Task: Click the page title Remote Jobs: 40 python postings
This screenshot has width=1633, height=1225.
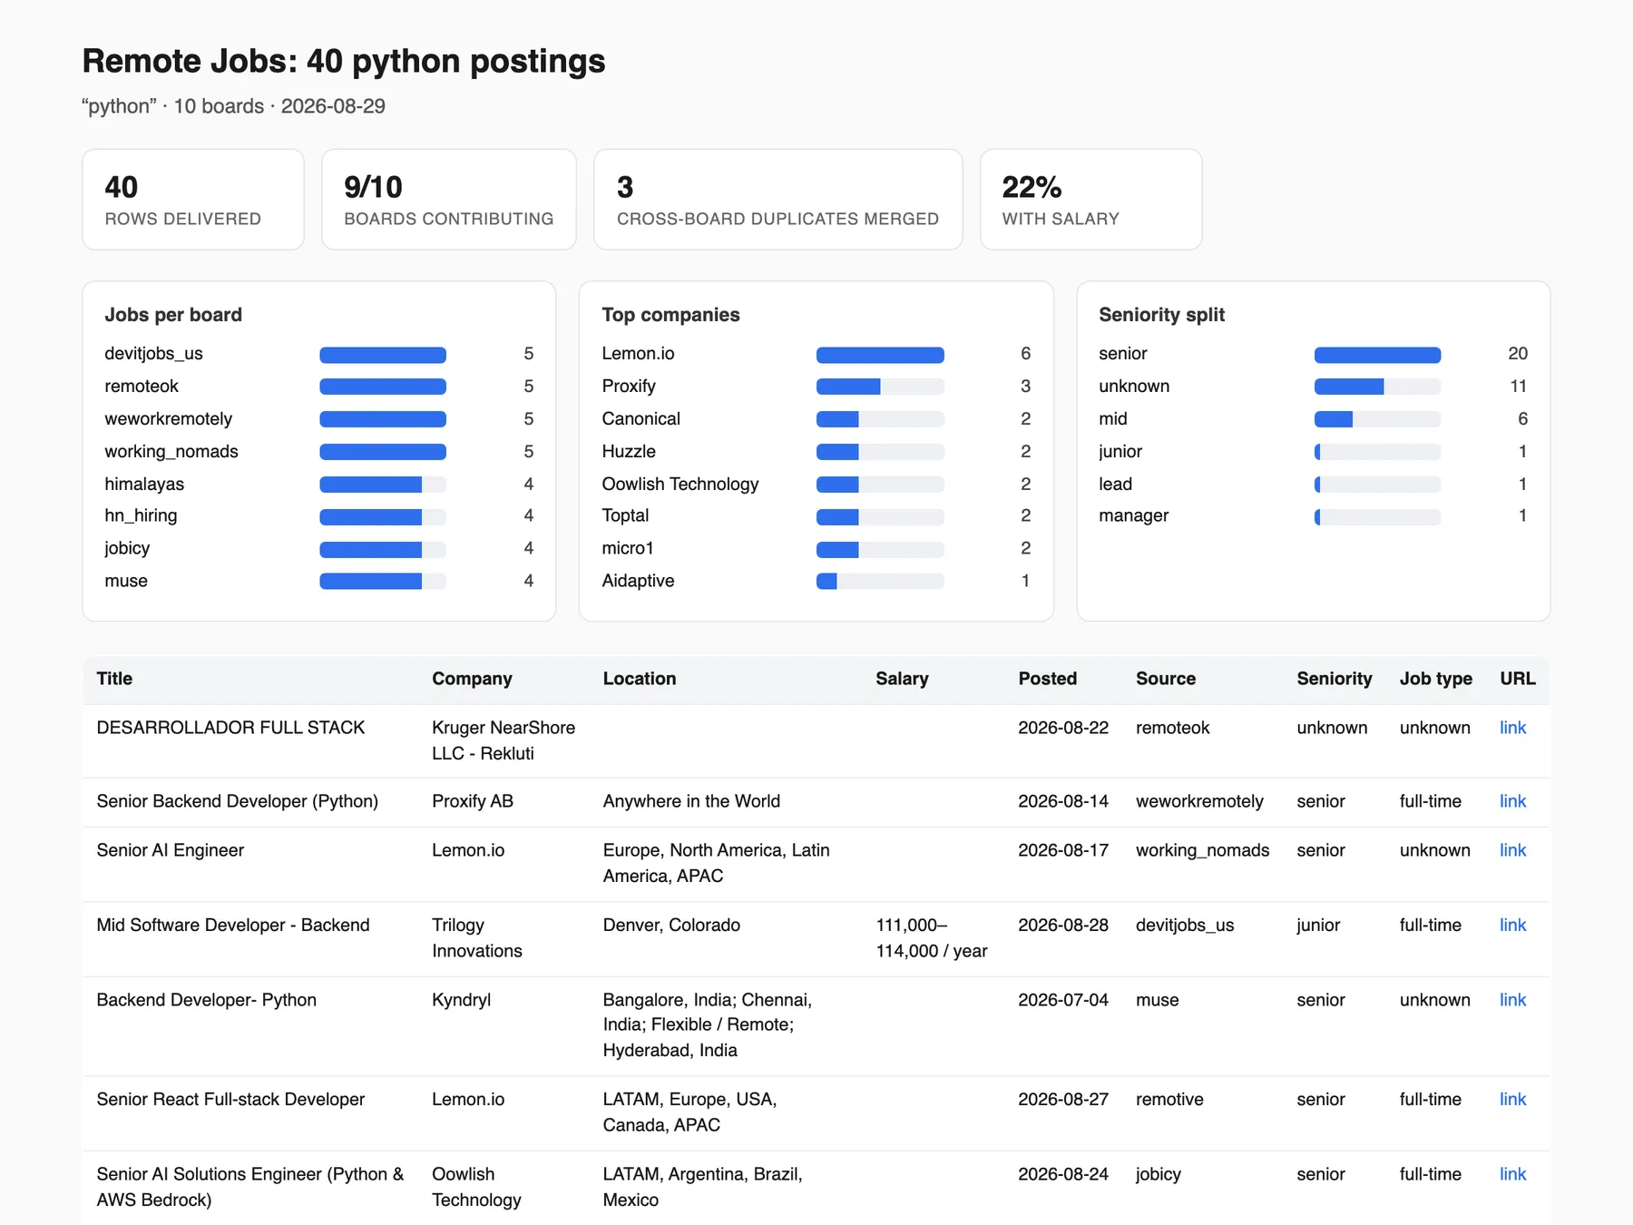Action: pyautogui.click(x=344, y=61)
